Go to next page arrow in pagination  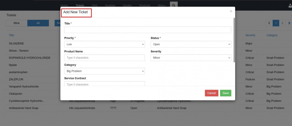click(289, 23)
